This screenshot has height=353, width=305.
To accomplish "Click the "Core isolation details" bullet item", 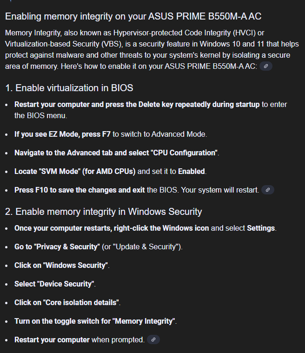I will pyautogui.click(x=67, y=302).
